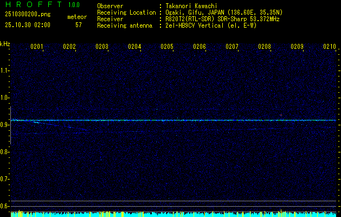
Task: Select the 0203 time marker
Action: tap(102, 47)
